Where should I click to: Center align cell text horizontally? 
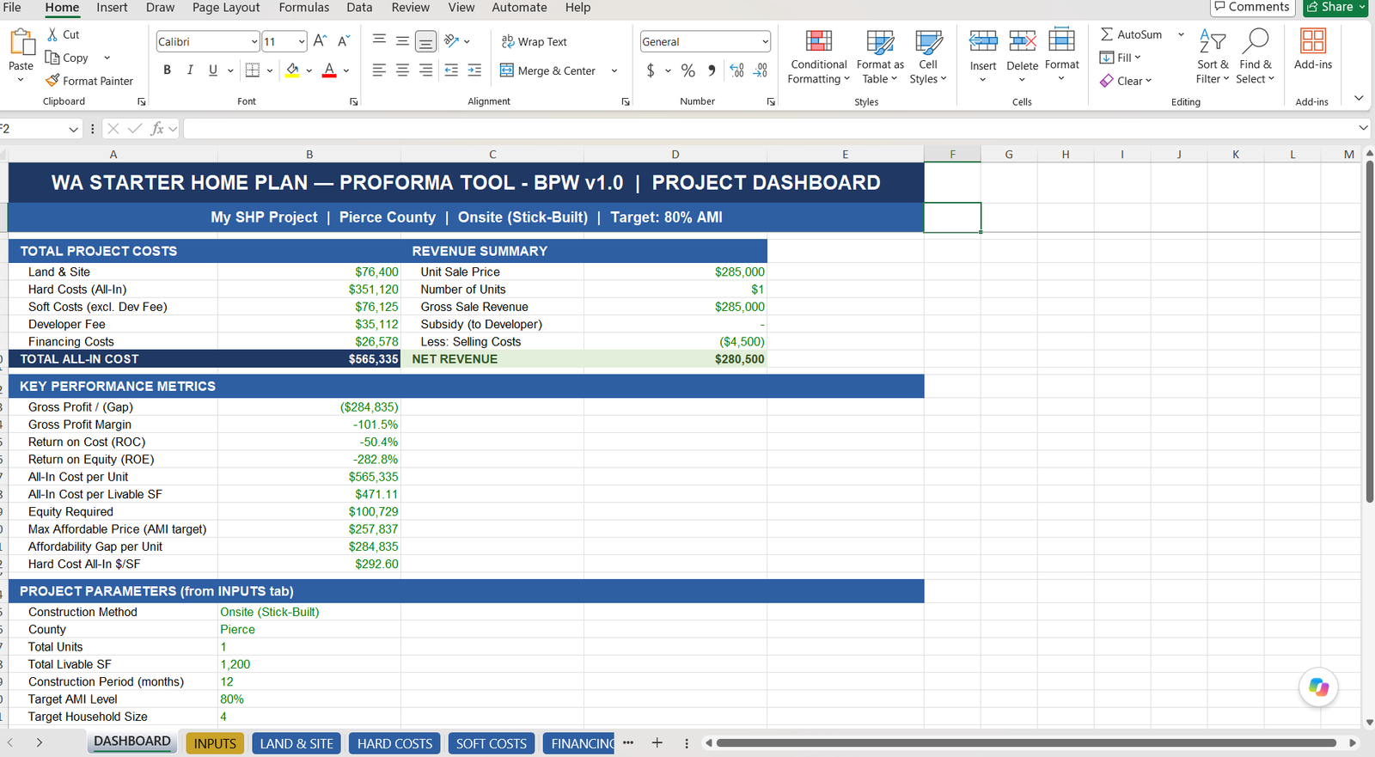[x=402, y=70]
